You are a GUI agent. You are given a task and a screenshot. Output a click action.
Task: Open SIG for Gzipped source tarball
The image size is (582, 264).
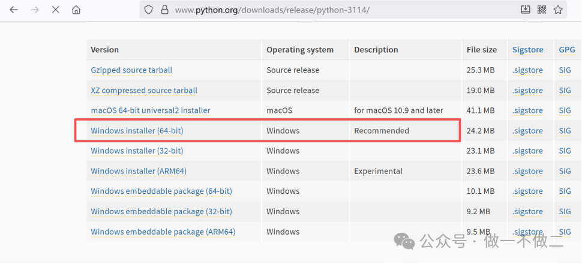565,70
